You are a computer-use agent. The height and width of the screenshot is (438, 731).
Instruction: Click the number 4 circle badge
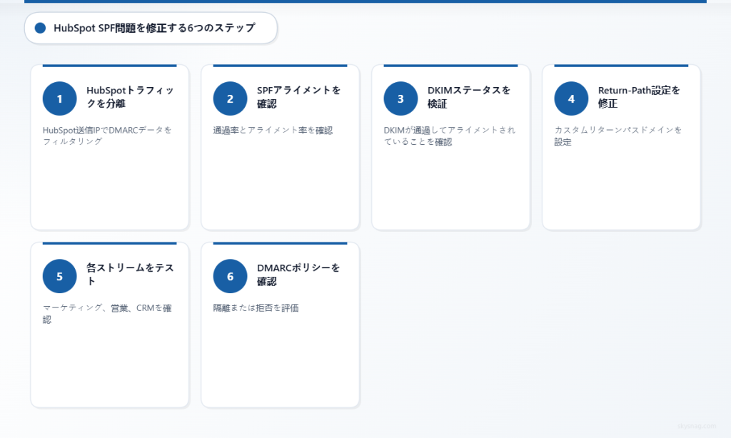tap(572, 98)
